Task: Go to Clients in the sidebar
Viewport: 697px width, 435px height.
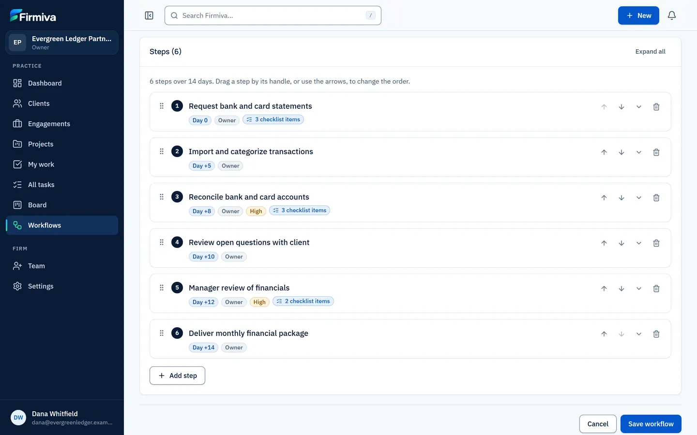Action: [62, 103]
